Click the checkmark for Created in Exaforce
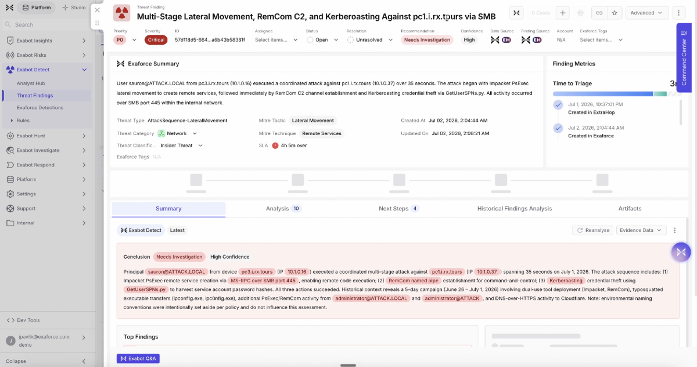The width and height of the screenshot is (697, 367). point(558,128)
